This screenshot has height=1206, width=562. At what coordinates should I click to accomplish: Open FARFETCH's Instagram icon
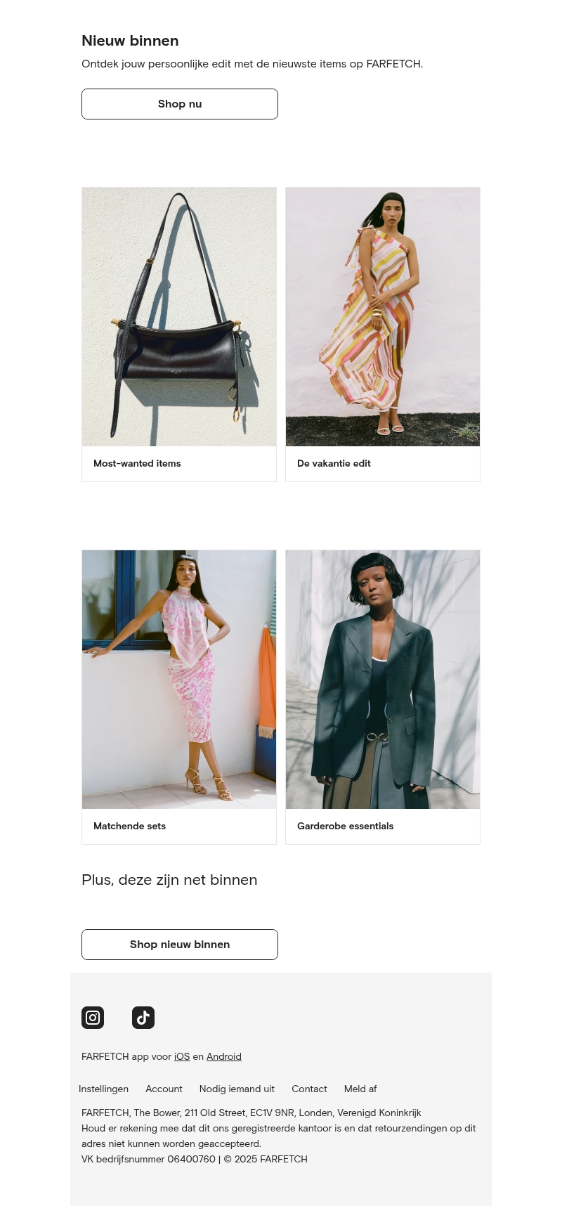click(x=93, y=1018)
